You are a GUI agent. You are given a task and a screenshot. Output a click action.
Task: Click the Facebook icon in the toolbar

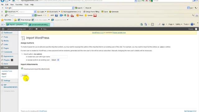coord(57,16)
